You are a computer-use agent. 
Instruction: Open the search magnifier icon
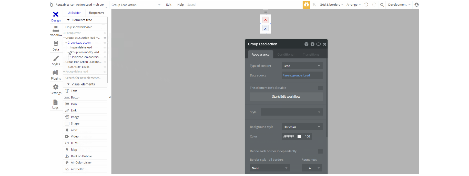382,5
